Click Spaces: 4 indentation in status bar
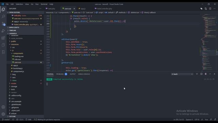The height and width of the screenshot is (123, 218). tap(189, 120)
